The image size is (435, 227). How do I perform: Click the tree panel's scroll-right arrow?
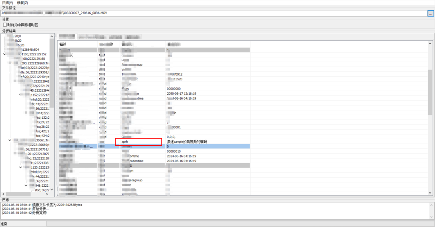[x=47, y=194]
